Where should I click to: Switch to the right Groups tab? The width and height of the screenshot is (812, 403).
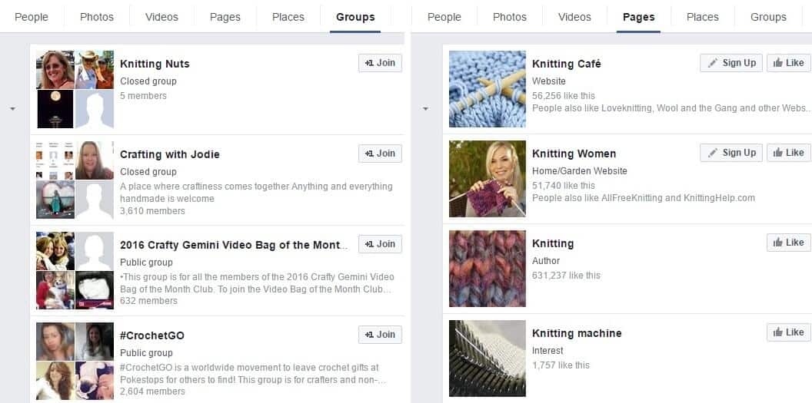(768, 17)
